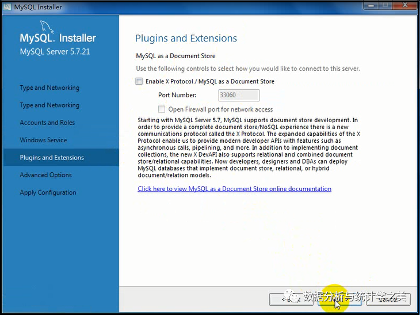Screen dimensions: 420x315
Task: Enable X Protocol / Document Store checkbox
Action: 139,81
